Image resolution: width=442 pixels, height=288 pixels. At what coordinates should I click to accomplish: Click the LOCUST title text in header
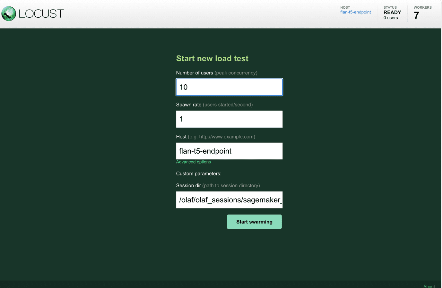coord(41,13)
